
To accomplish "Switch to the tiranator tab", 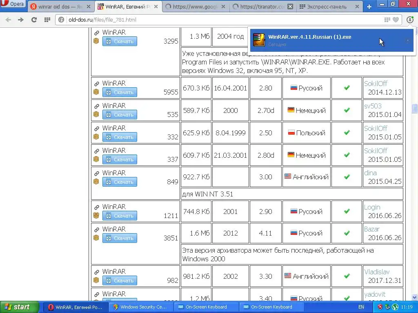I will coord(262,7).
